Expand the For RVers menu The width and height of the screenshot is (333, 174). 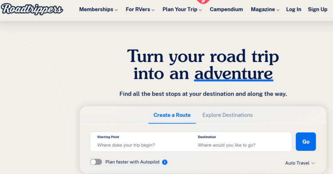pyautogui.click(x=140, y=10)
